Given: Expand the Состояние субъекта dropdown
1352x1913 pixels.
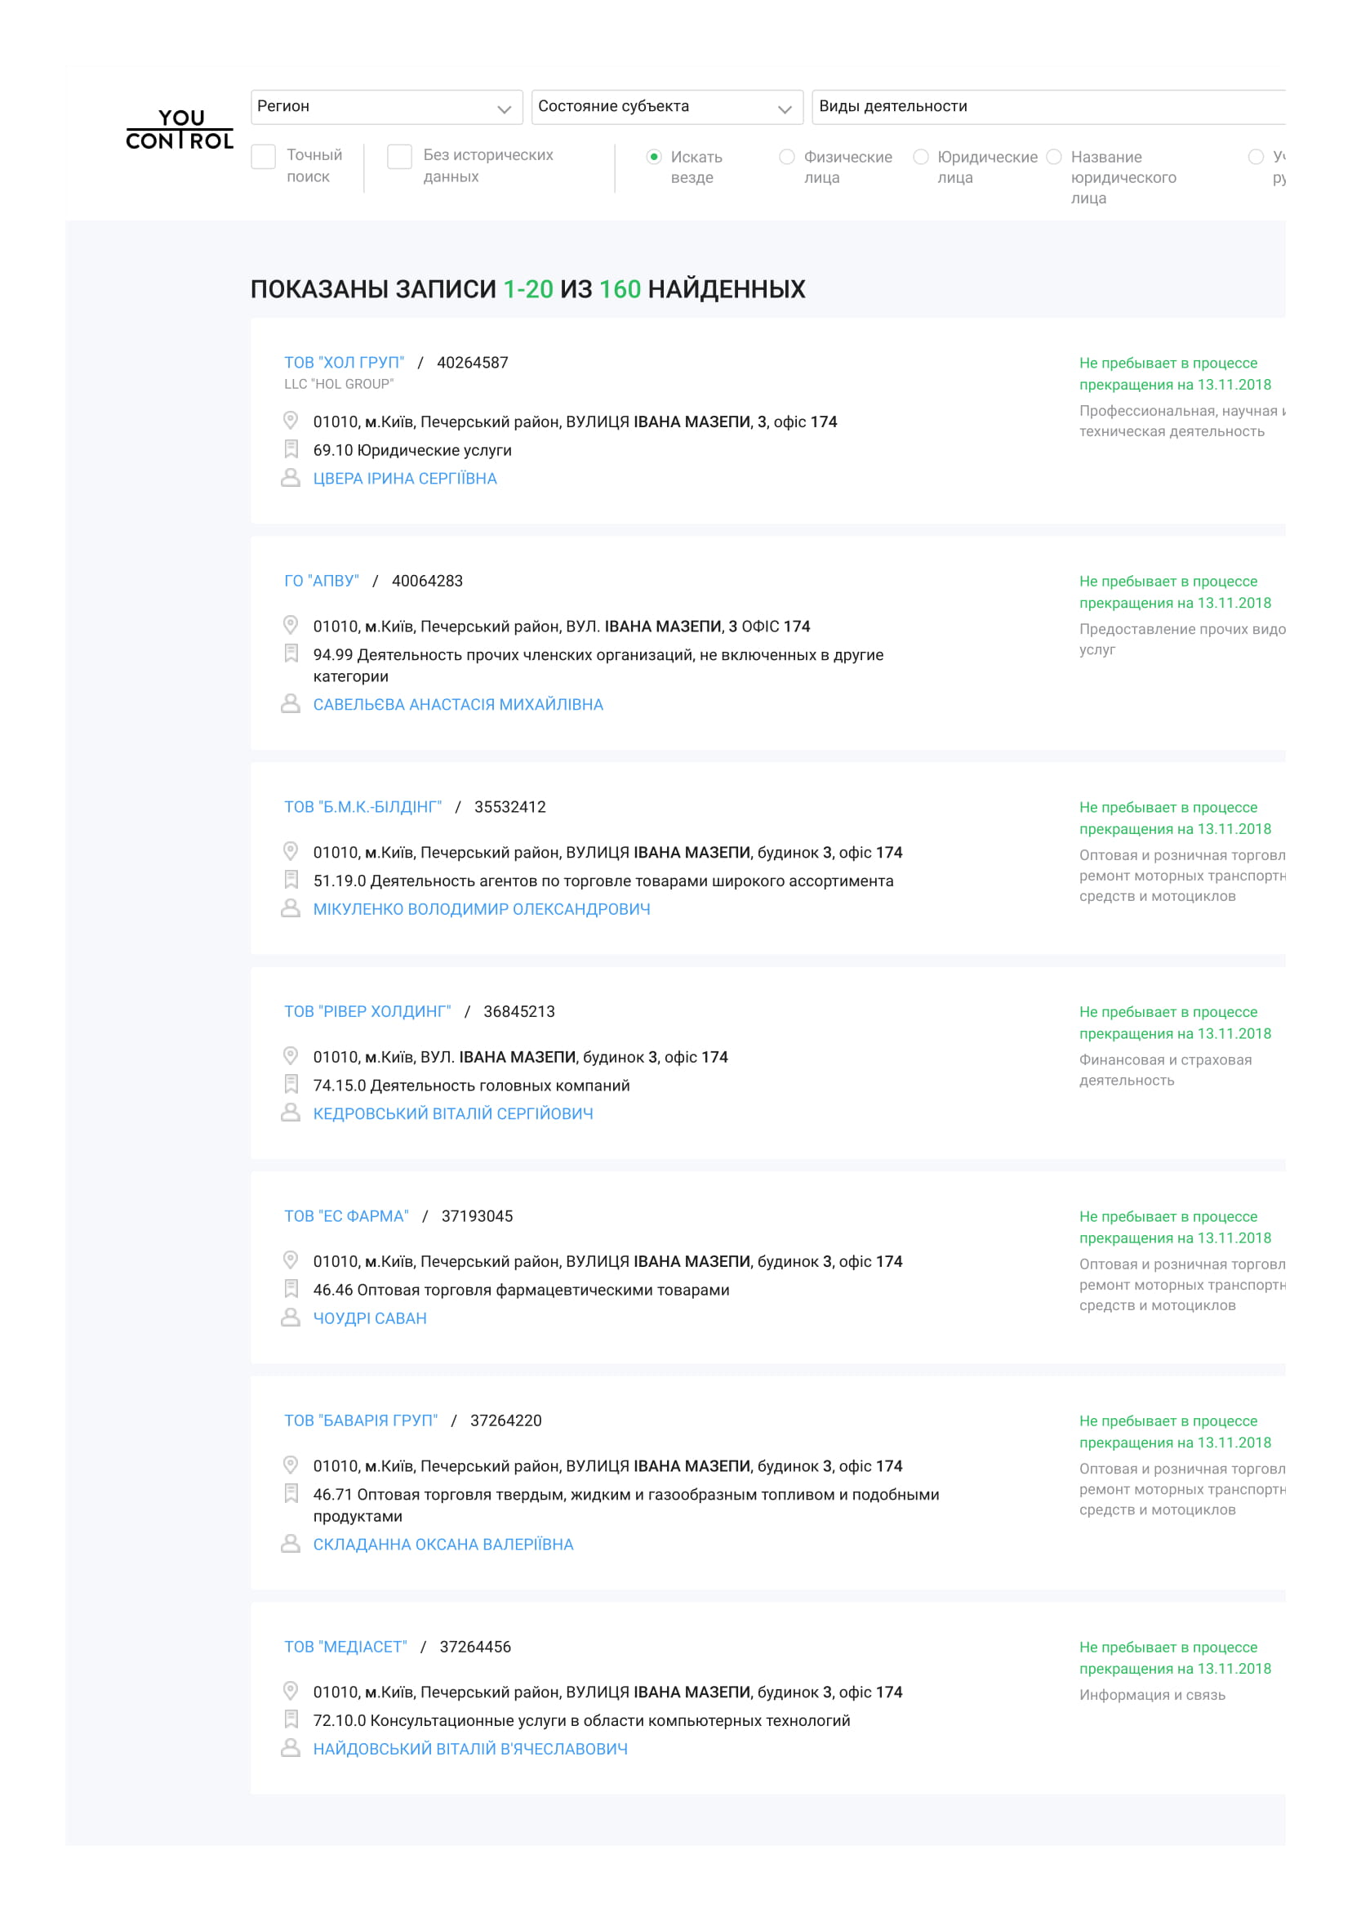Looking at the screenshot, I should (667, 107).
